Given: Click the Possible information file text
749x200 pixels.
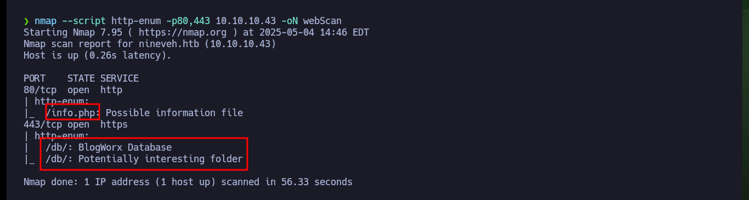Looking at the screenshot, I should click(x=174, y=113).
